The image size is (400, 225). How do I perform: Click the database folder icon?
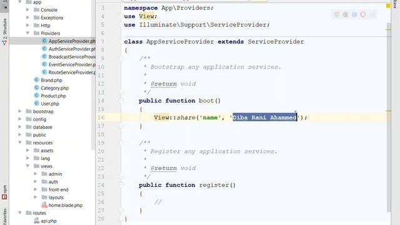[x=29, y=127]
